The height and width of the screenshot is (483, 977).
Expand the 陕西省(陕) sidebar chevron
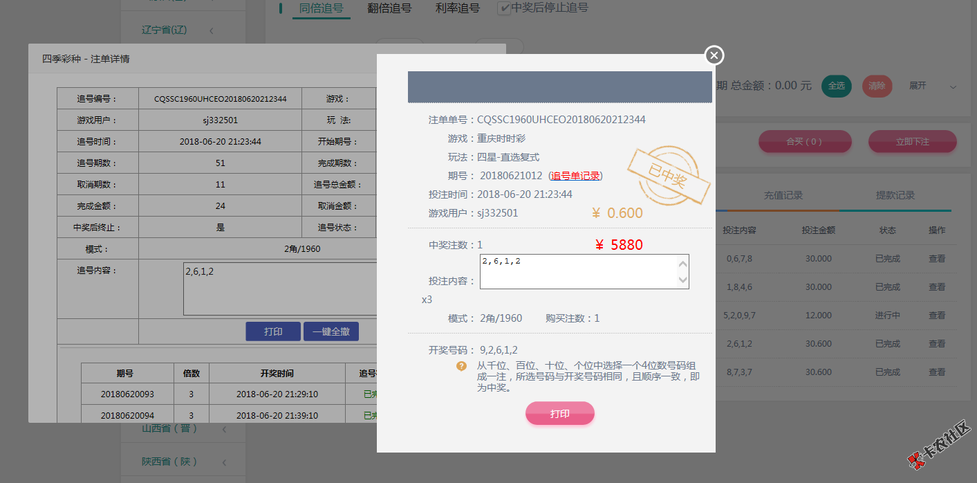pyautogui.click(x=224, y=462)
